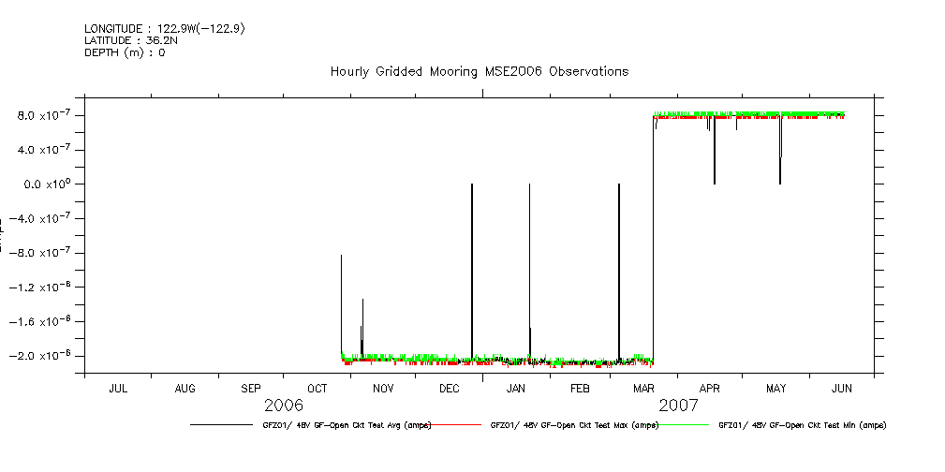Click the tall black spike in December
The image size is (945, 472).
pos(472,272)
